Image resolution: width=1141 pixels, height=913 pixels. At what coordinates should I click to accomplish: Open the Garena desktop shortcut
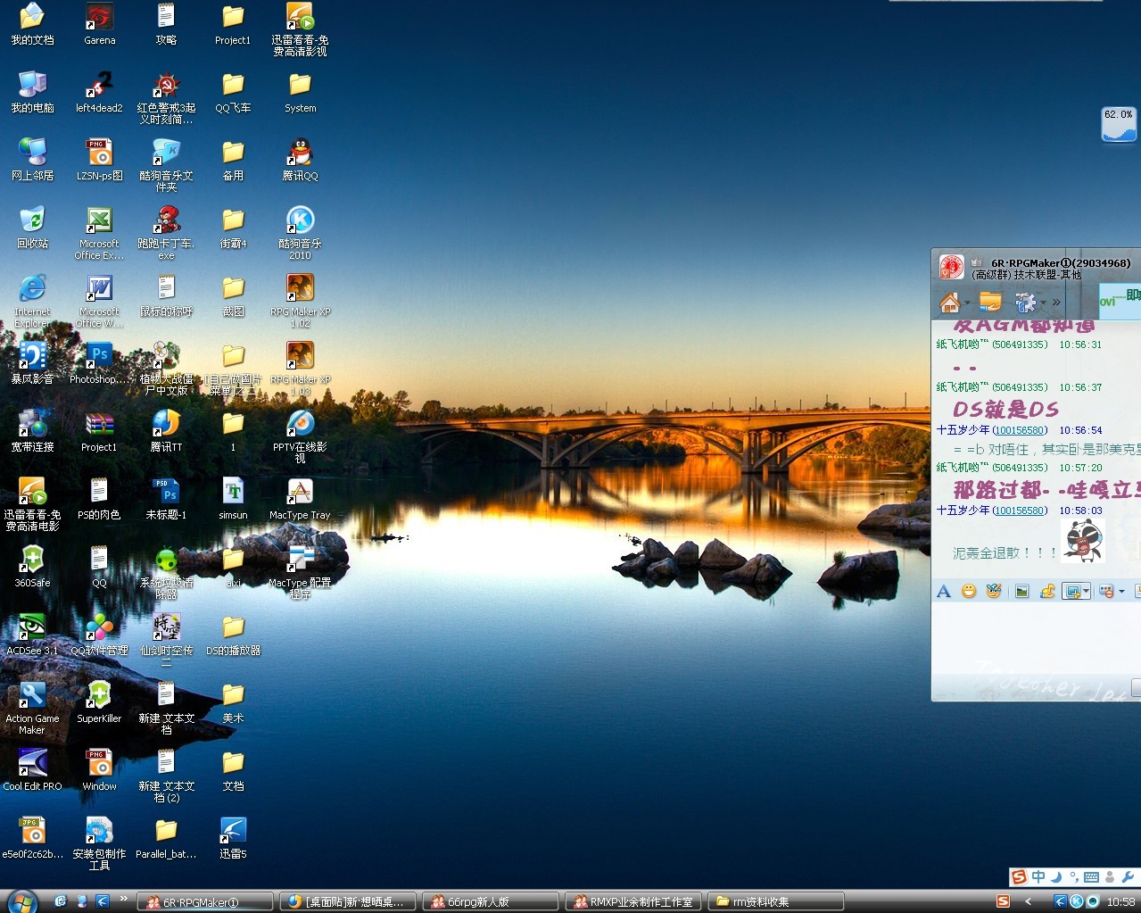(x=99, y=24)
